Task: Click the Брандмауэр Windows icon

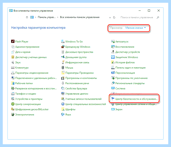Action: (x=63, y=47)
